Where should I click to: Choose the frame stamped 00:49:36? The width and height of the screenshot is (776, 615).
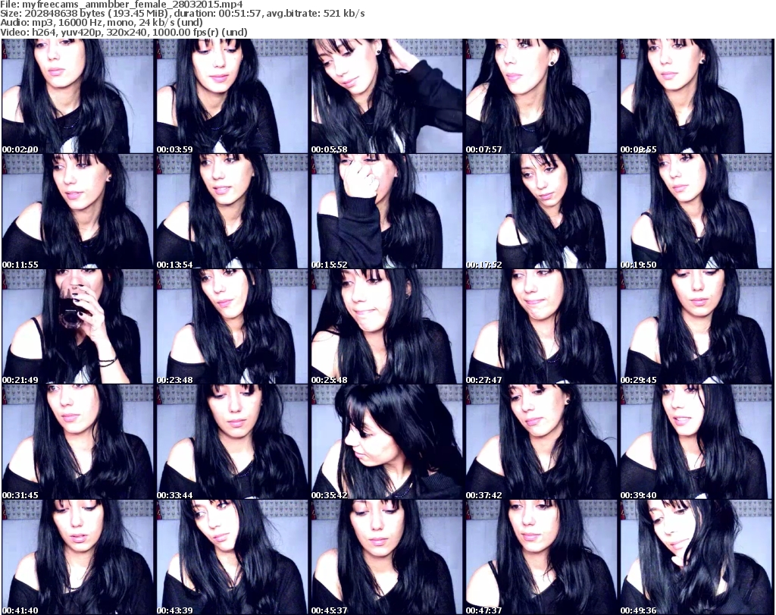(x=696, y=557)
